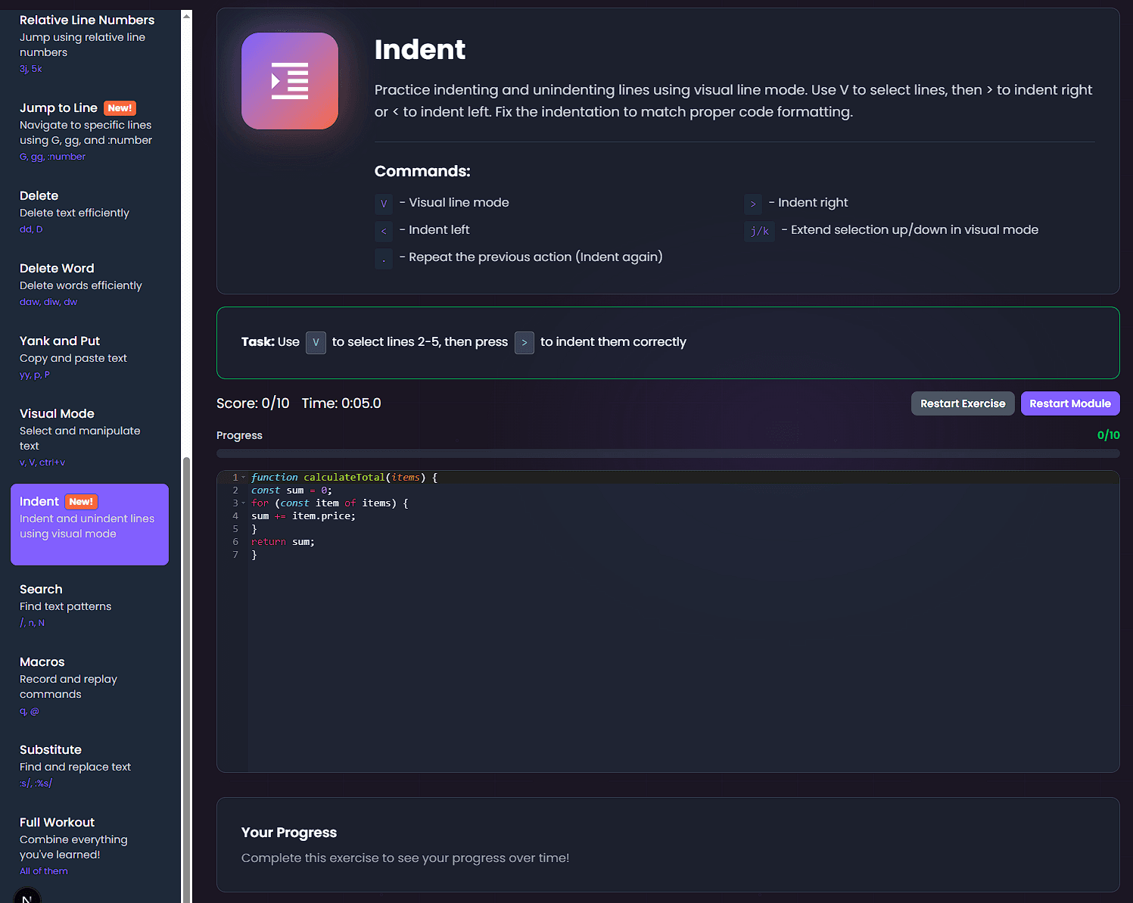Click the . repeat action key icon
Screen dimensions: 1133x903
pyautogui.click(x=384, y=258)
